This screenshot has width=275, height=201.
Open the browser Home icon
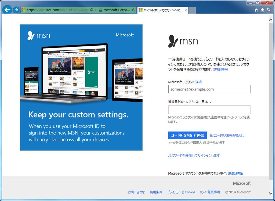point(256,10)
